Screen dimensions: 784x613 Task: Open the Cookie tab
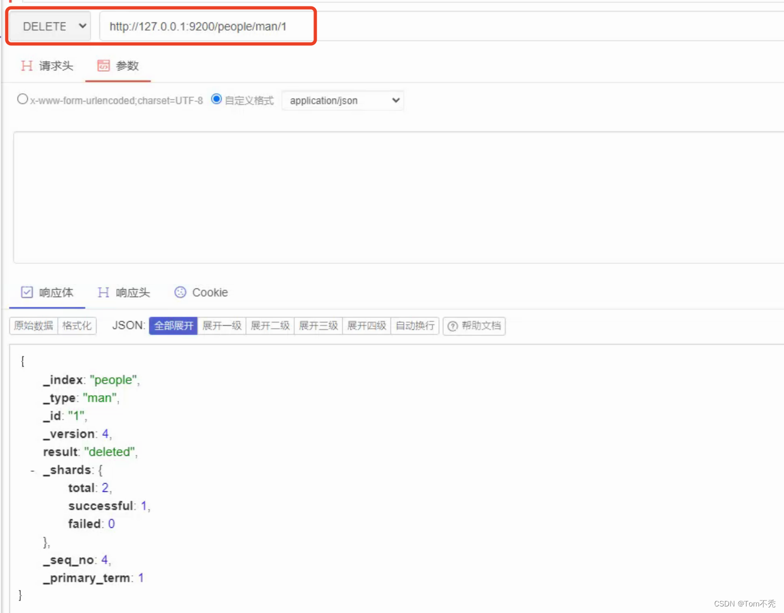tap(201, 293)
